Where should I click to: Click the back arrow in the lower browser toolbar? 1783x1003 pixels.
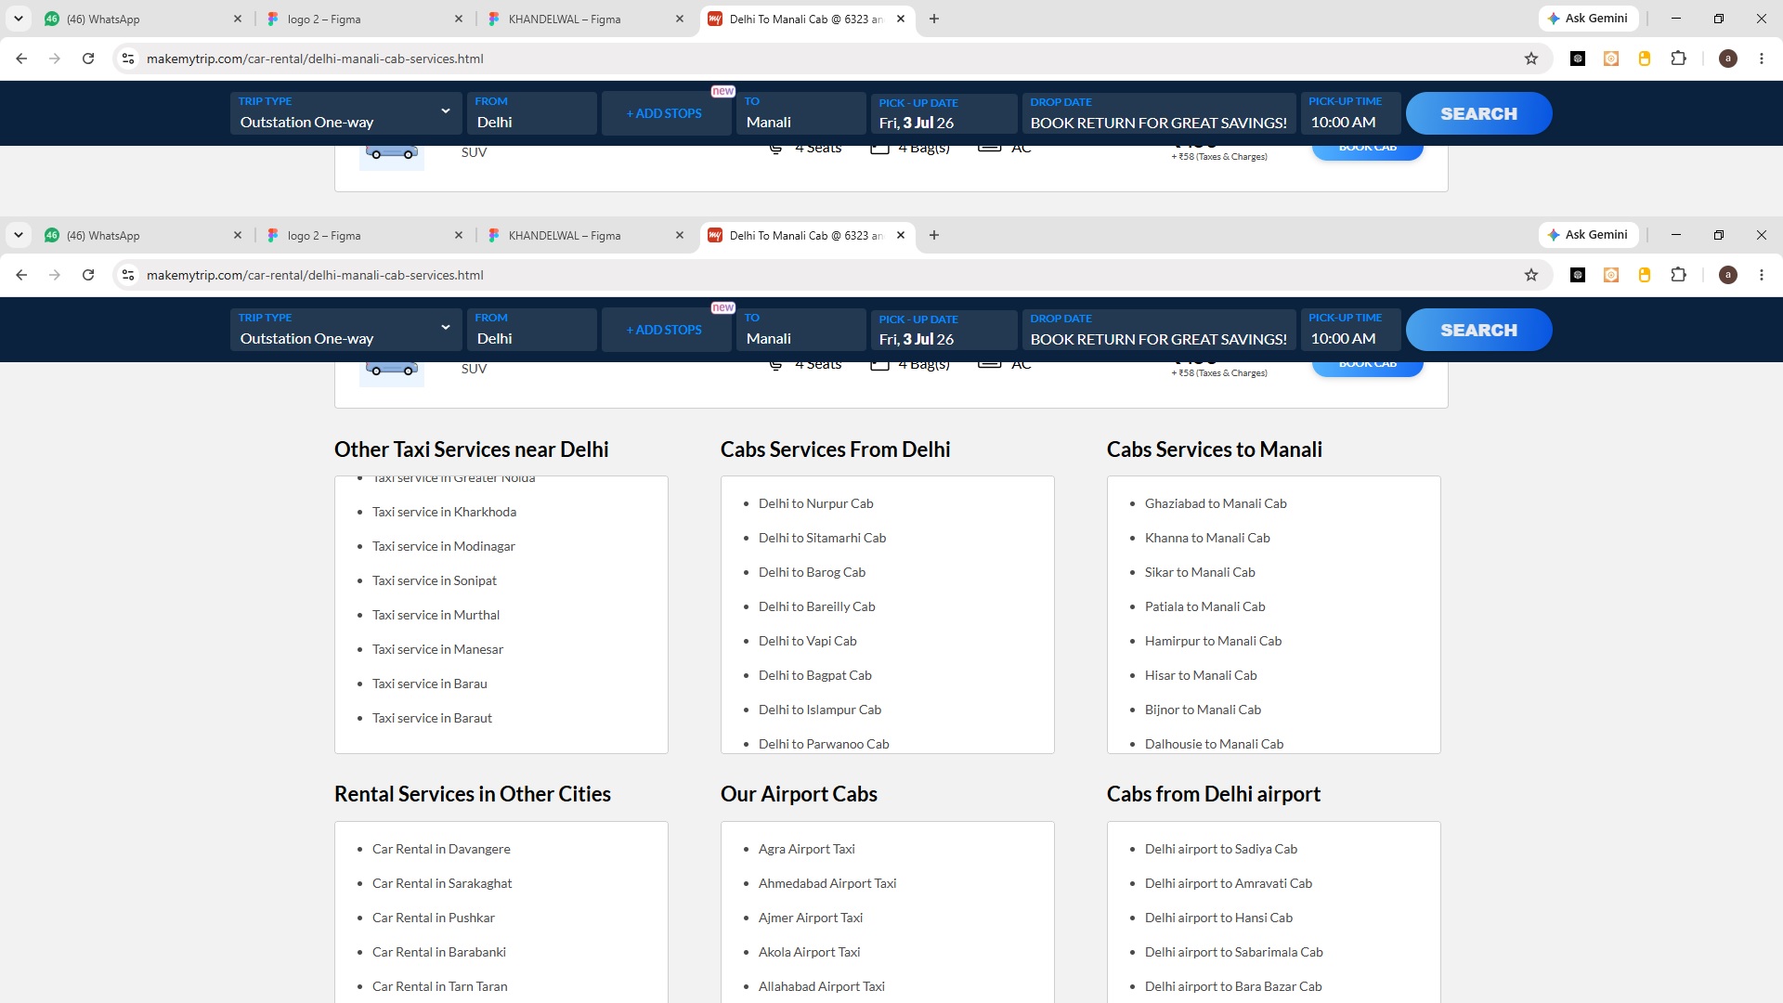point(21,275)
